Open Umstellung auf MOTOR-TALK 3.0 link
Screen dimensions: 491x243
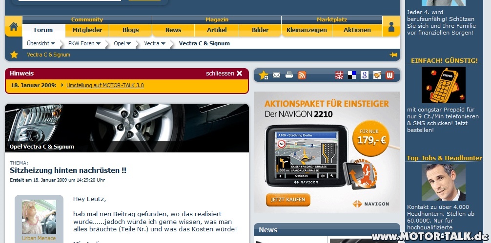pos(105,85)
